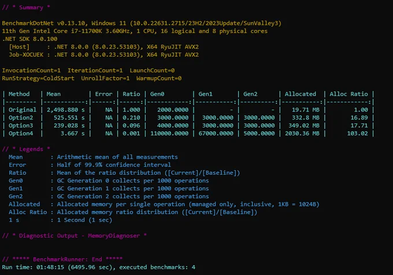
Task: Select the "InvocationCount=1" setting text
Action: 31,70
